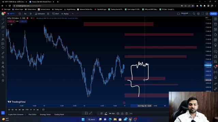Start bar Replay mode
Viewport: 218px width, 122px height.
(65, 14)
